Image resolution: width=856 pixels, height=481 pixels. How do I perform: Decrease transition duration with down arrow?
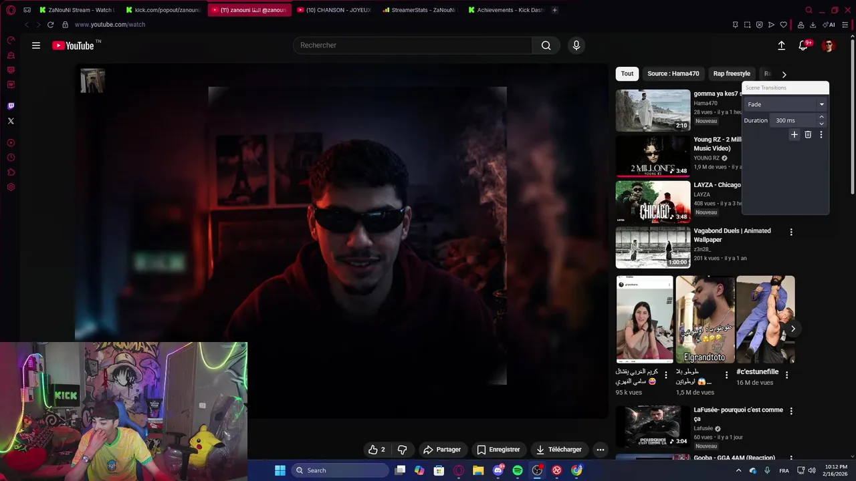[822, 124]
